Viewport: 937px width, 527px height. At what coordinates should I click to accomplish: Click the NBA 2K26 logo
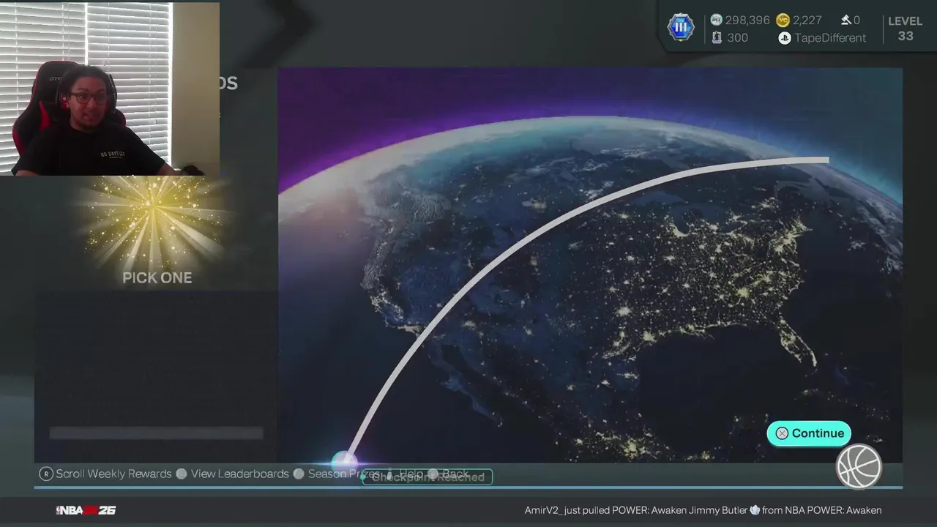[86, 510]
